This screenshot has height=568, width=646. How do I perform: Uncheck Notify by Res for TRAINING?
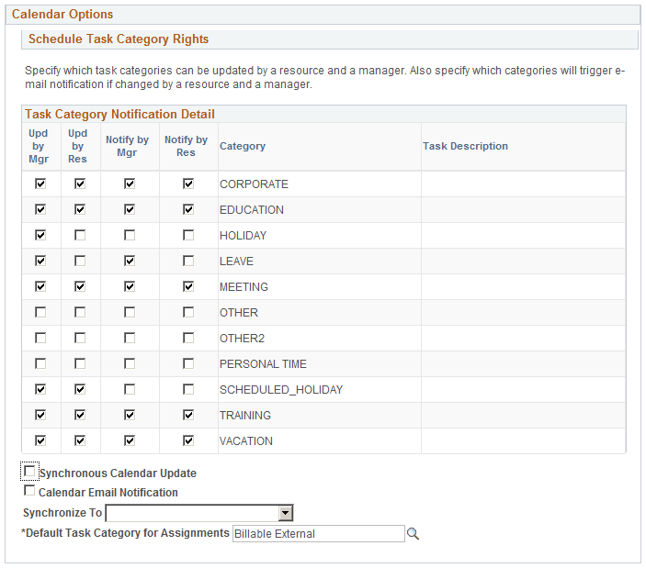[x=188, y=415]
